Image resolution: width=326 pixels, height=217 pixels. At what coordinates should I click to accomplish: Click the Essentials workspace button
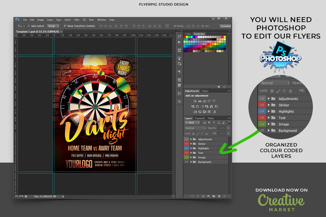[x=225, y=26]
